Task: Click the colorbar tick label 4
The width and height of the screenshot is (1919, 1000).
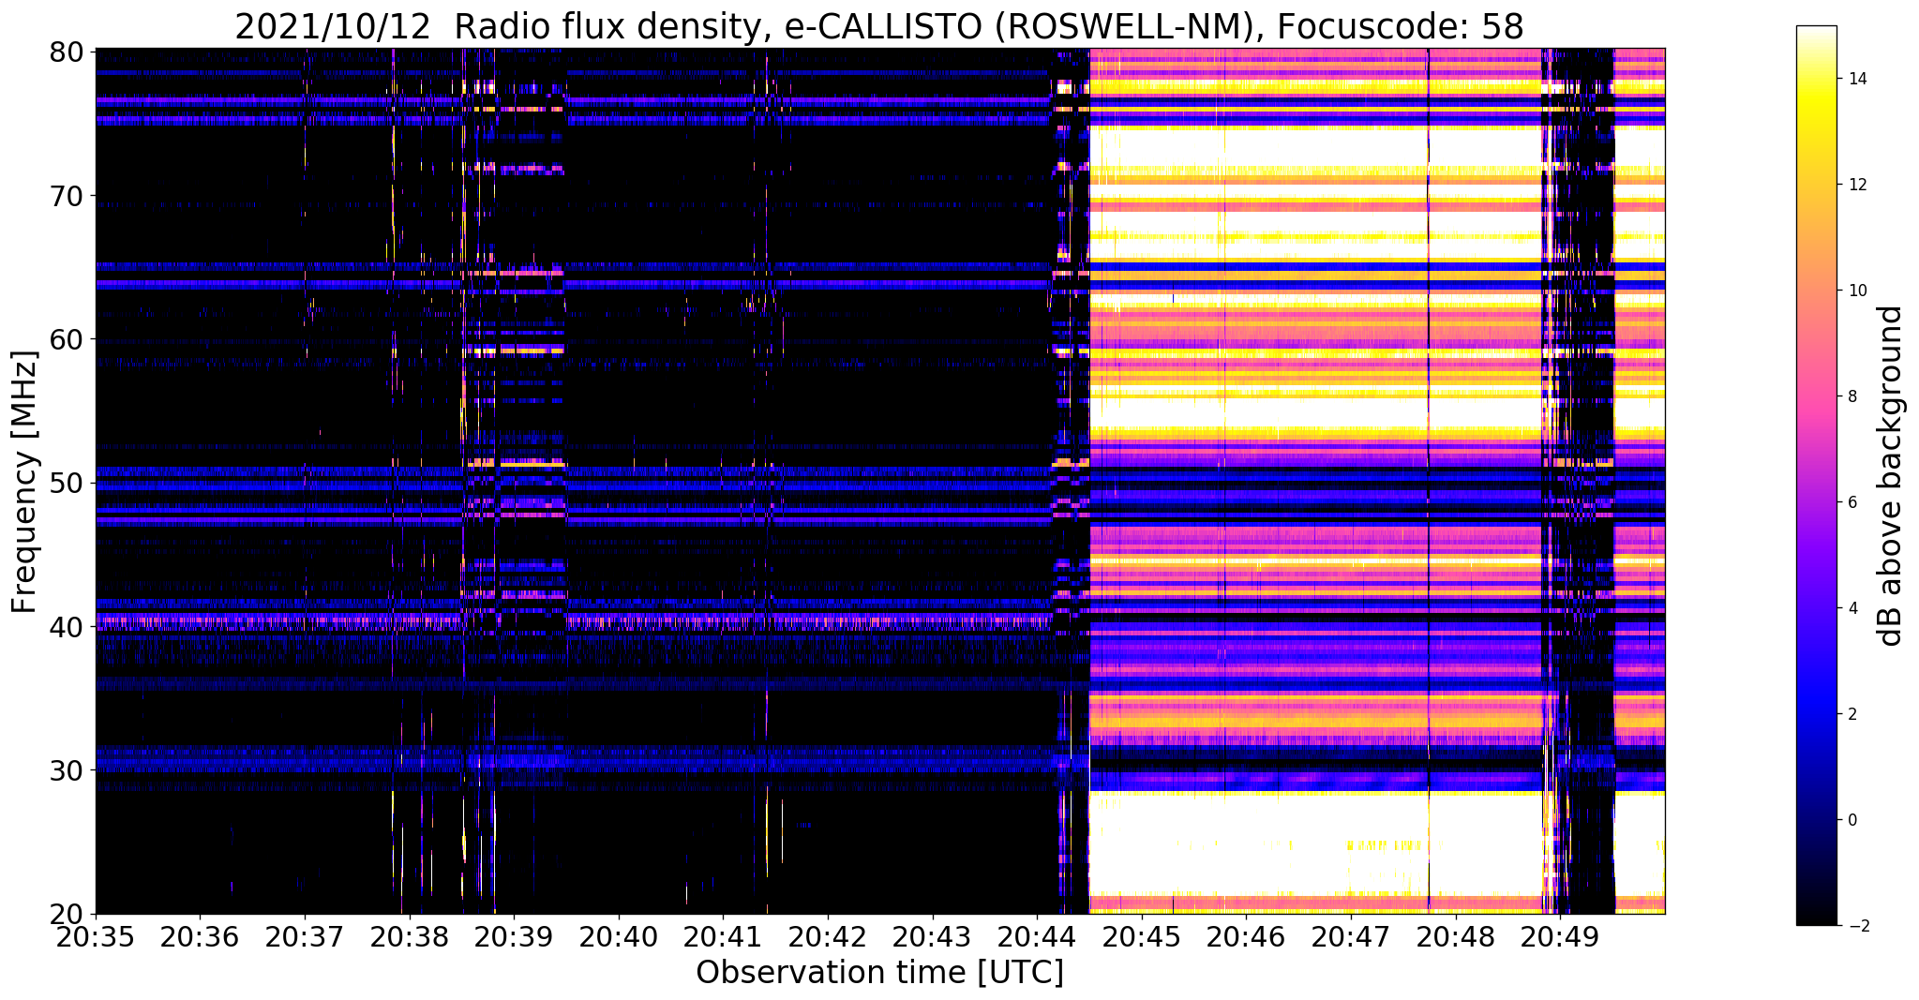Action: [1852, 608]
